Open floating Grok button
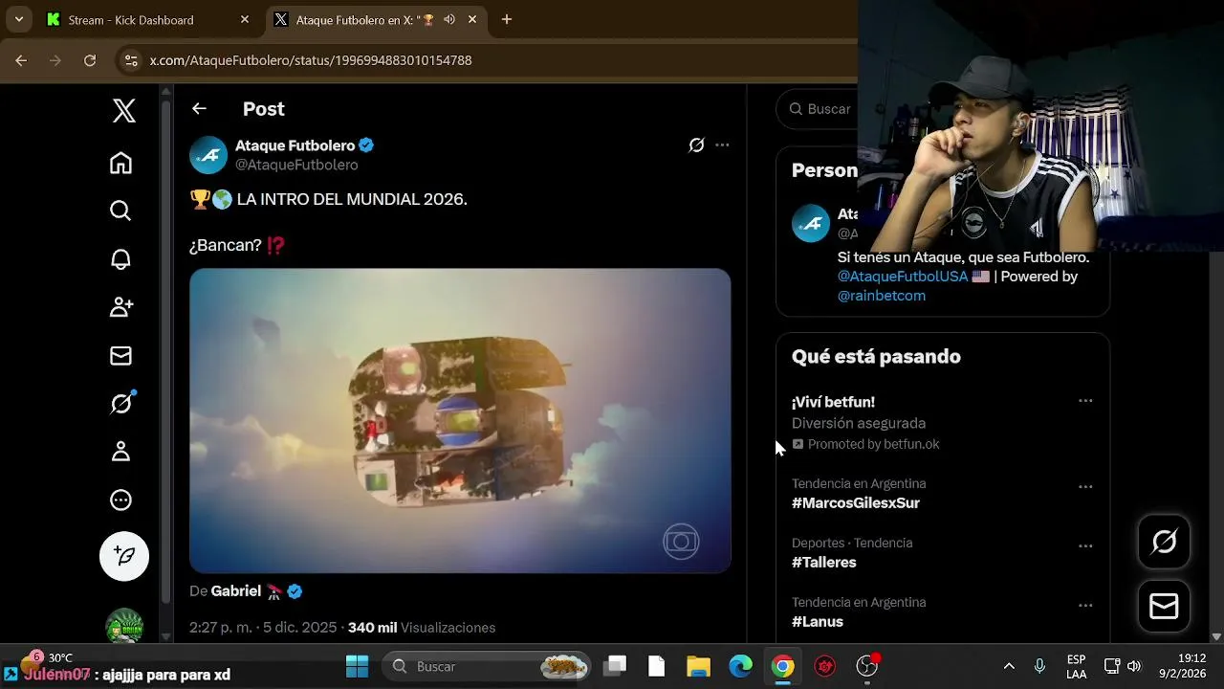Viewport: 1224px width, 689px height. (x=1164, y=543)
